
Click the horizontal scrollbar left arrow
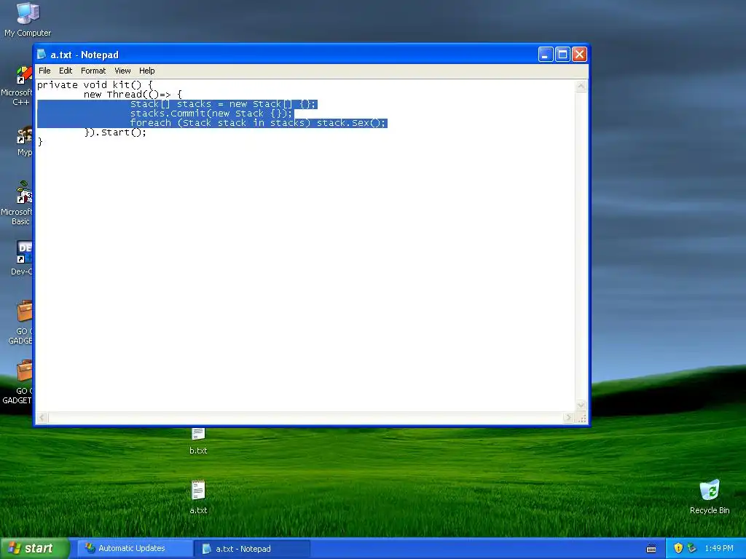point(42,417)
